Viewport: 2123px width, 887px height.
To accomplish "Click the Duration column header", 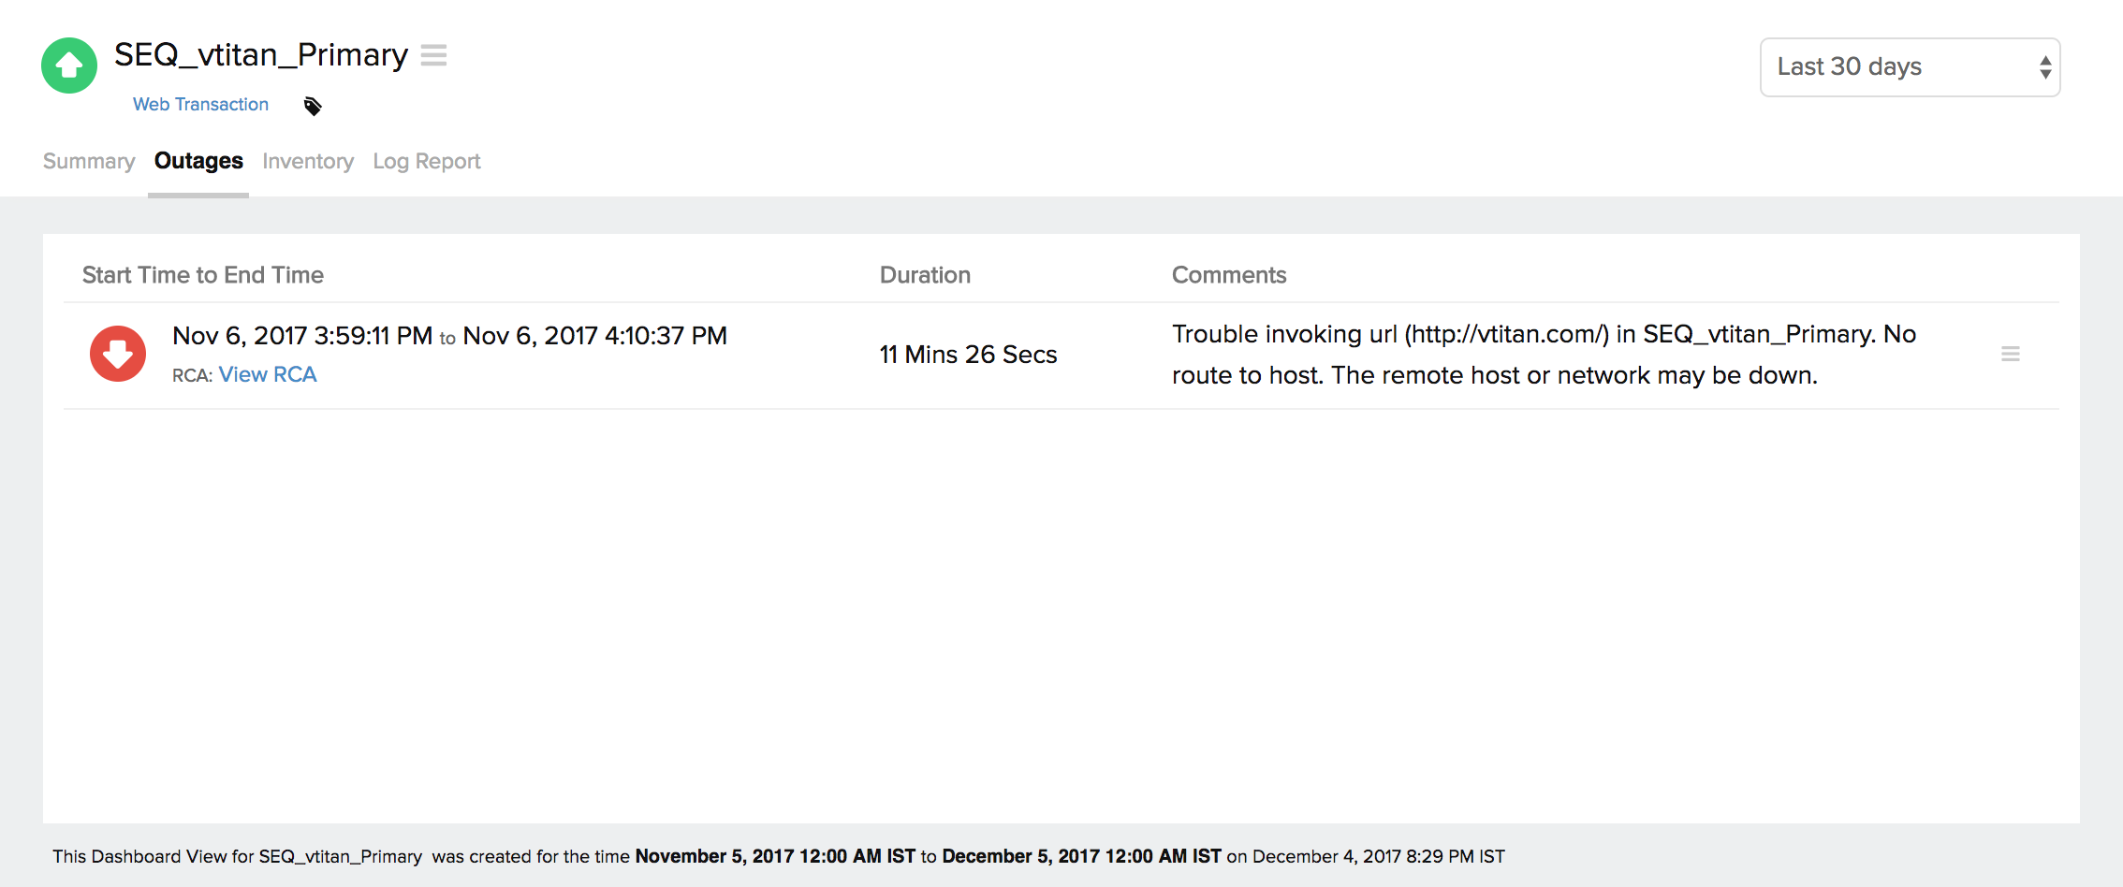I will point(925,275).
